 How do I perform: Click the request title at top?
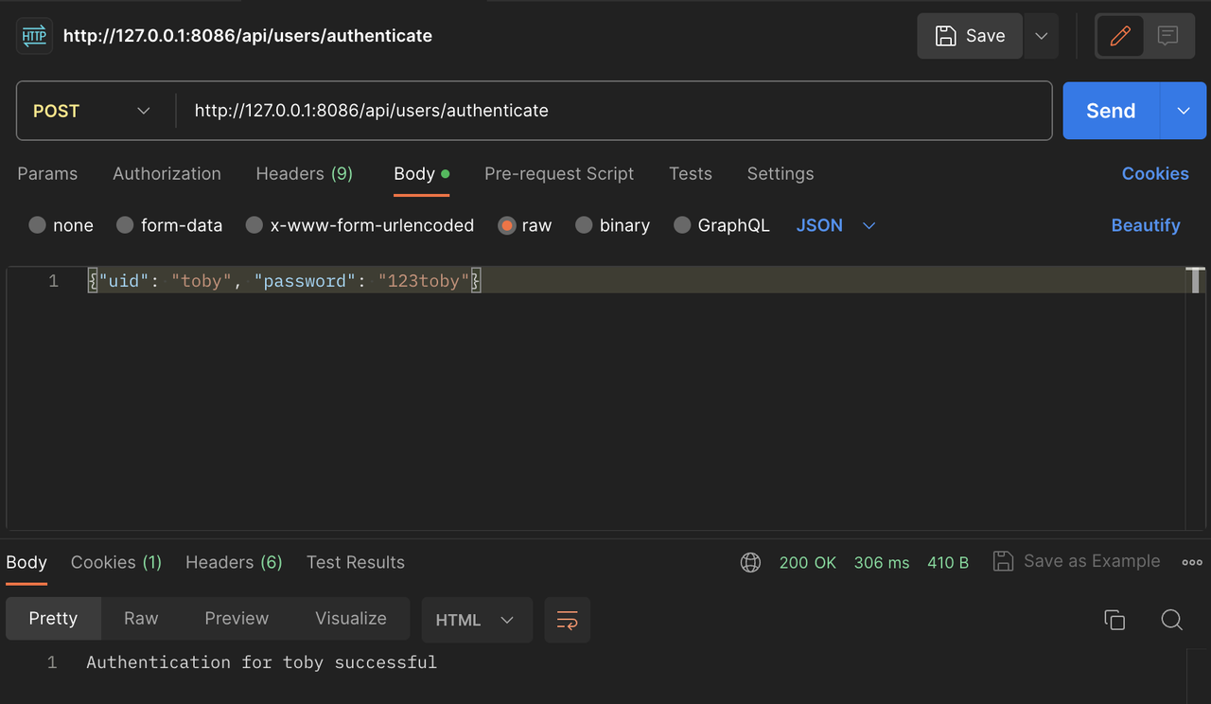[248, 36]
